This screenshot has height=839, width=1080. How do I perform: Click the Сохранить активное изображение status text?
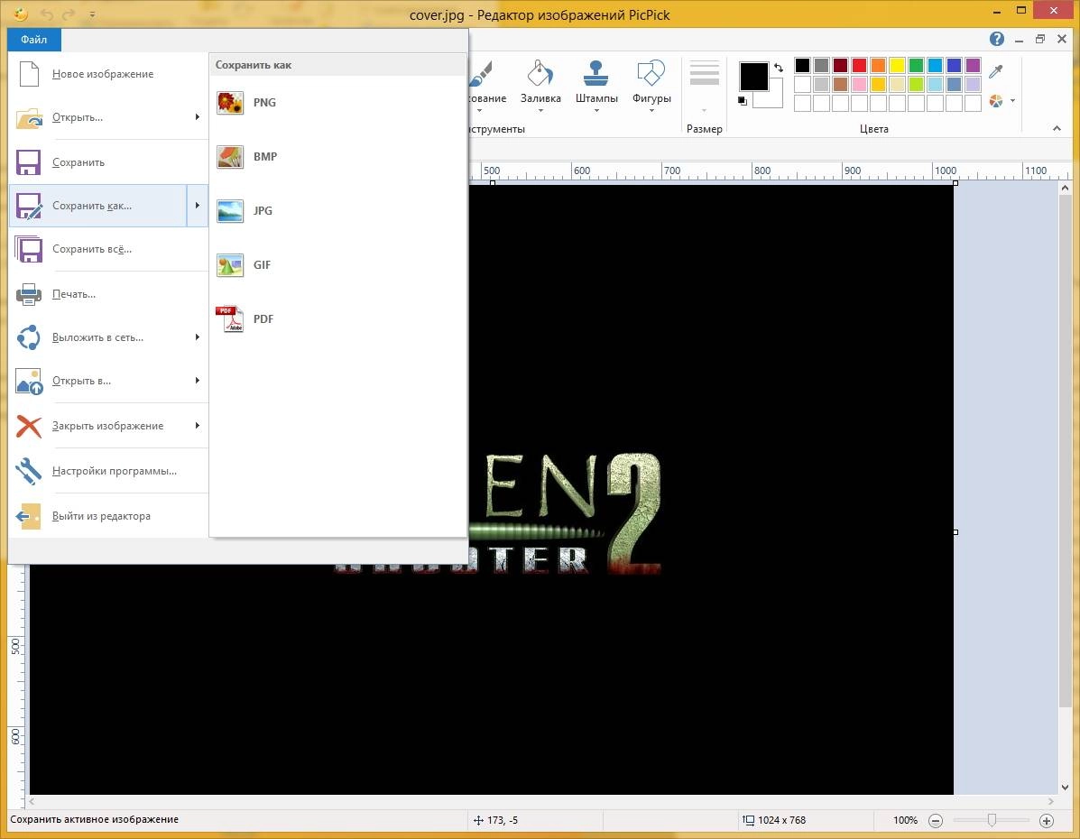tap(95, 820)
